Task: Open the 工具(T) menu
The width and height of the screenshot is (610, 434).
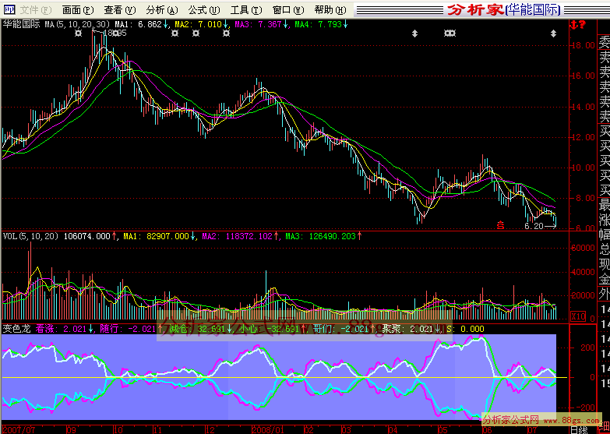Action: click(x=246, y=9)
